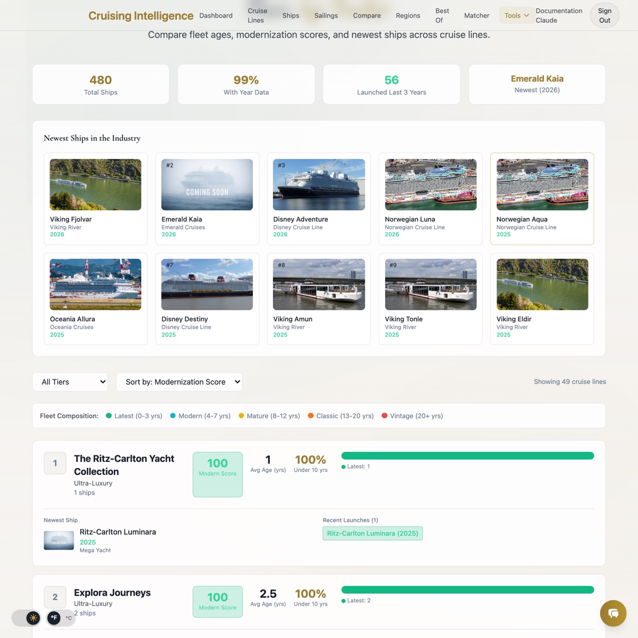Open the chat support bubble icon
The height and width of the screenshot is (638, 638).
(613, 613)
